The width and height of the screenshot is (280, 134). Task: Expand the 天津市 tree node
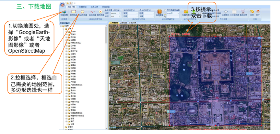pyautogui.click(x=66, y=34)
